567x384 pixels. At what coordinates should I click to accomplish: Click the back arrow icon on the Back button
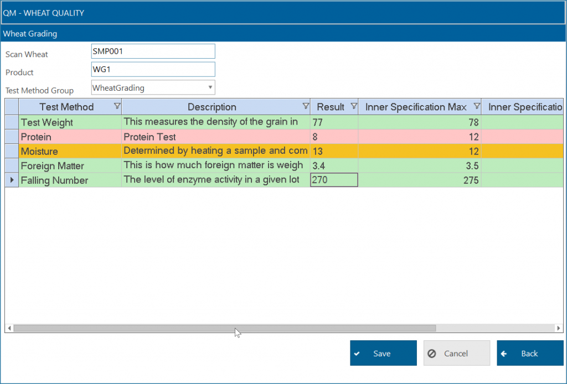point(504,353)
